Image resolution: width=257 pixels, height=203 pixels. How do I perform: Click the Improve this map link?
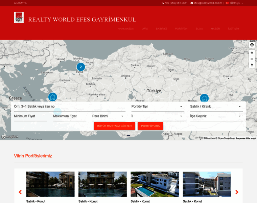click(x=246, y=138)
